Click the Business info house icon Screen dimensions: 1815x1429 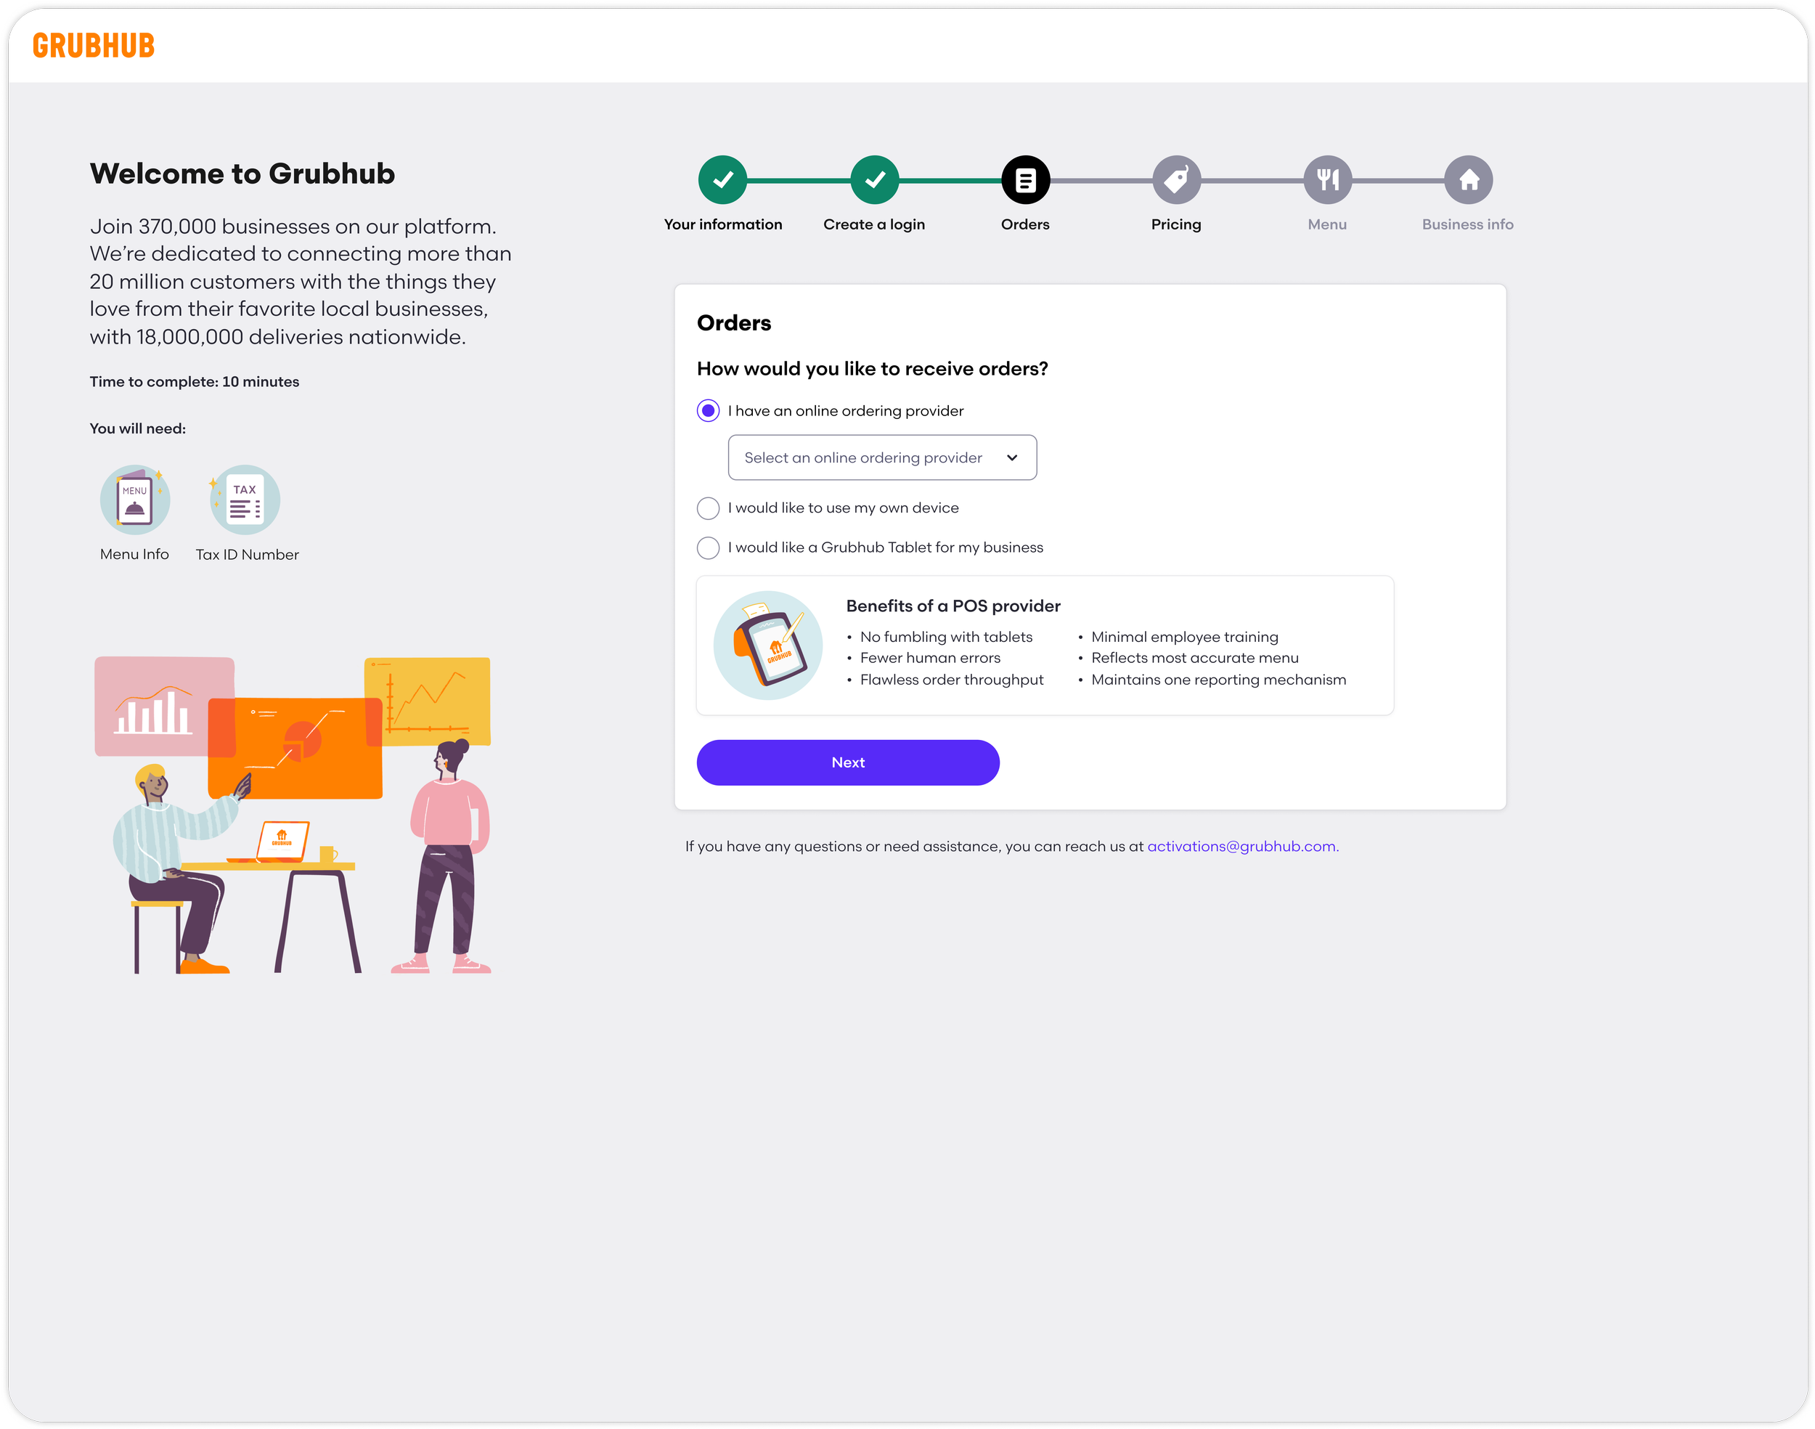pos(1468,180)
